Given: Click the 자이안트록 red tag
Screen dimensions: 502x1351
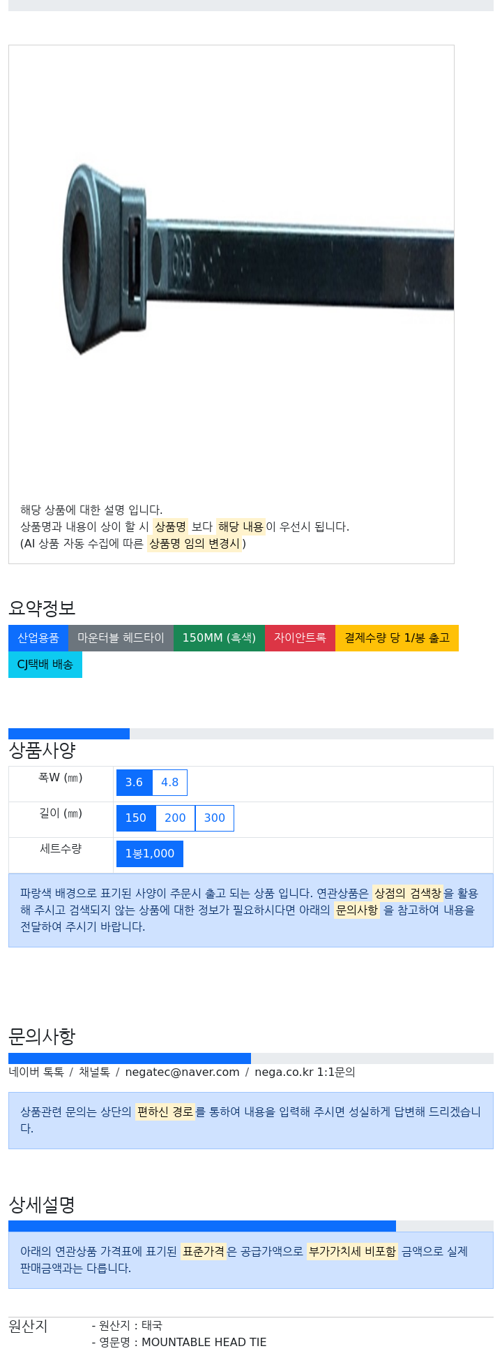Looking at the screenshot, I should tap(300, 638).
